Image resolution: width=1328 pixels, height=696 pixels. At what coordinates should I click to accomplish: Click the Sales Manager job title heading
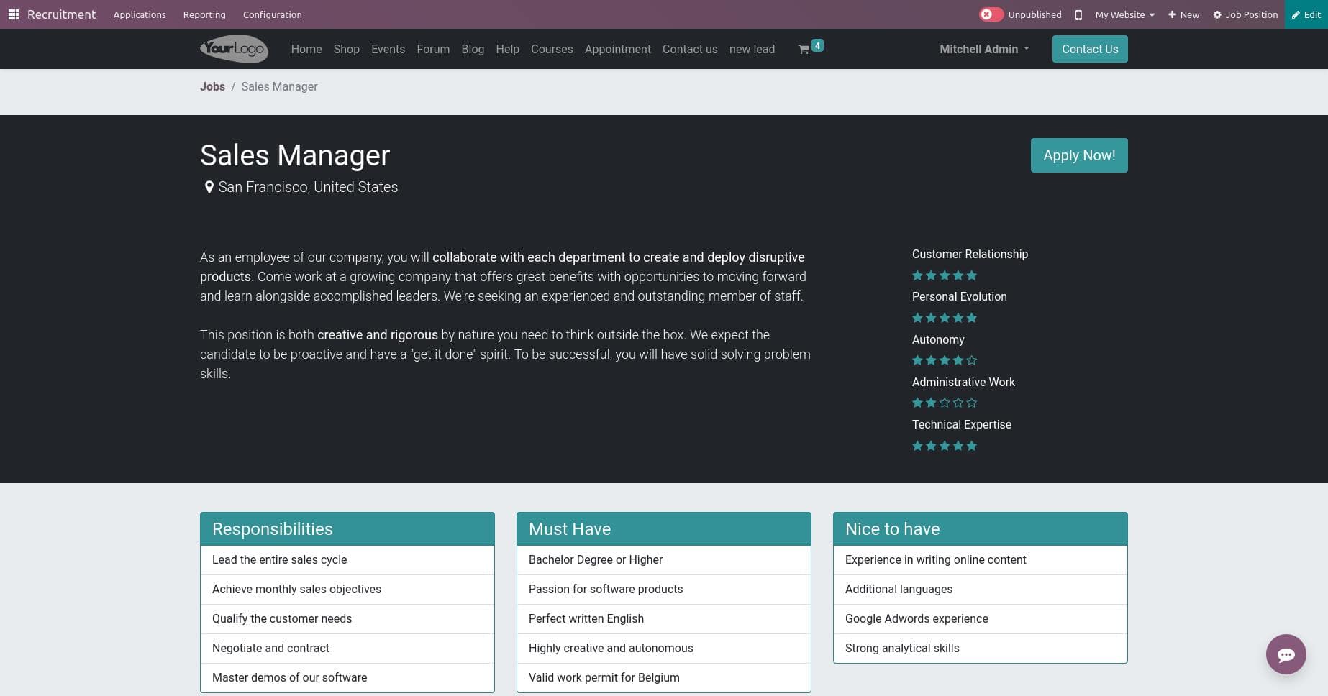[295, 155]
